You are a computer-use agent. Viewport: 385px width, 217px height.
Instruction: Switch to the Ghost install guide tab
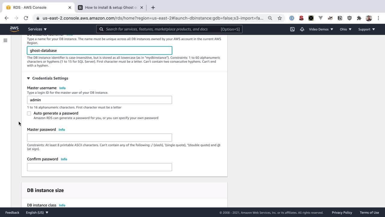pos(110,8)
